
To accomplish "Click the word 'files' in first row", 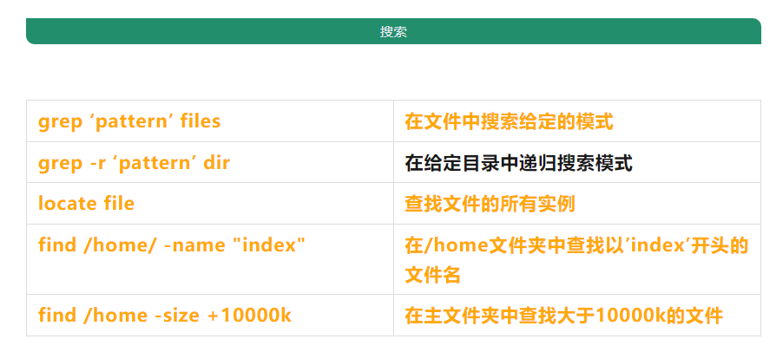I will pos(200,121).
